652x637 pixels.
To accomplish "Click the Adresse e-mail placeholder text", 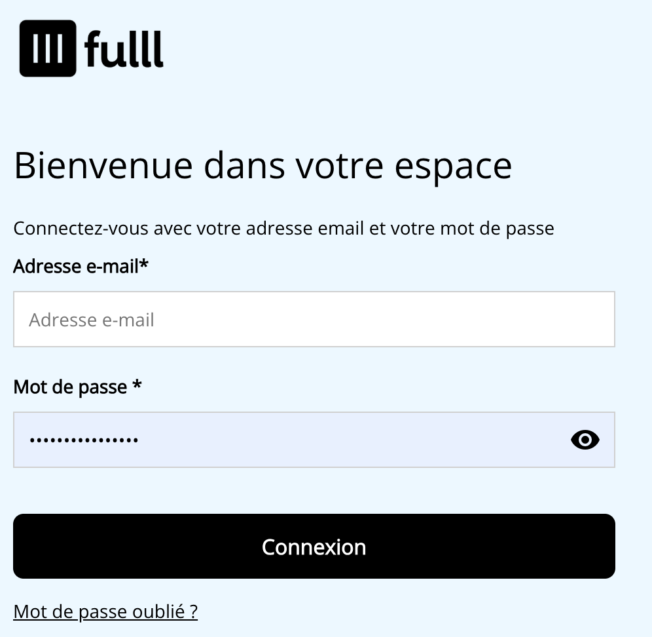I will pyautogui.click(x=92, y=320).
